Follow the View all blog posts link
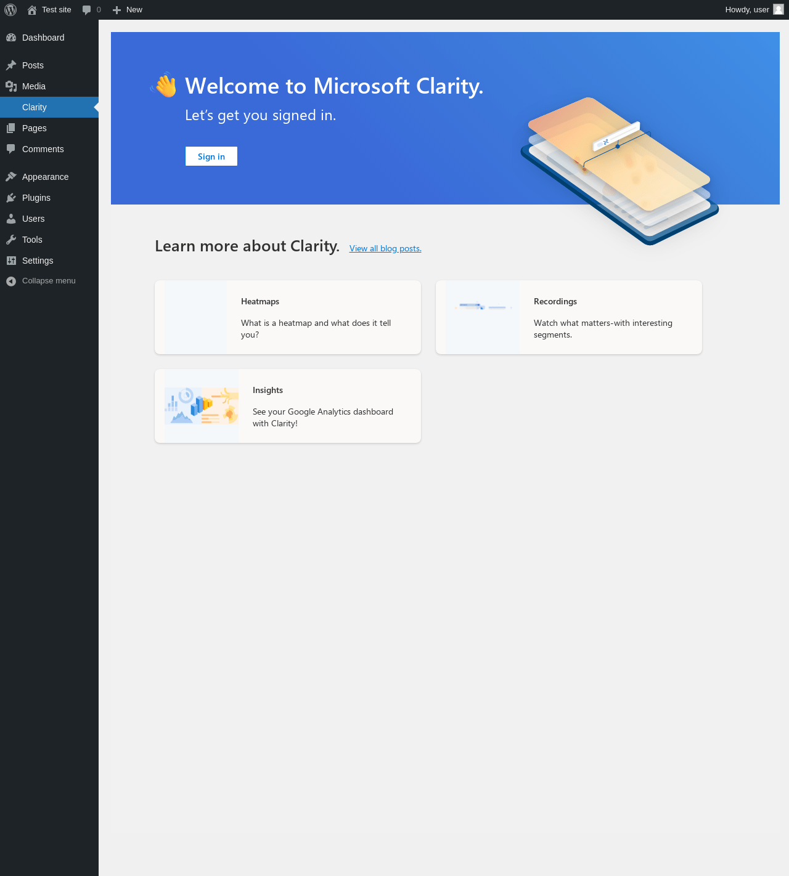Screen dimensions: 789x876 (385, 248)
